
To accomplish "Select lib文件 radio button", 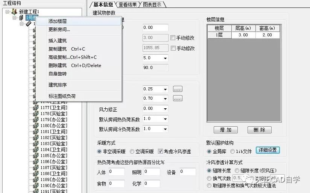I will (232, 151).
